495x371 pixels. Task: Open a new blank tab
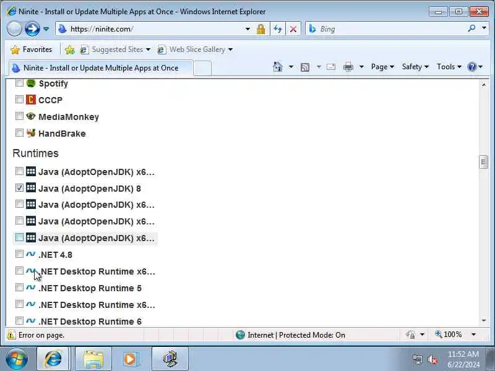[202, 68]
